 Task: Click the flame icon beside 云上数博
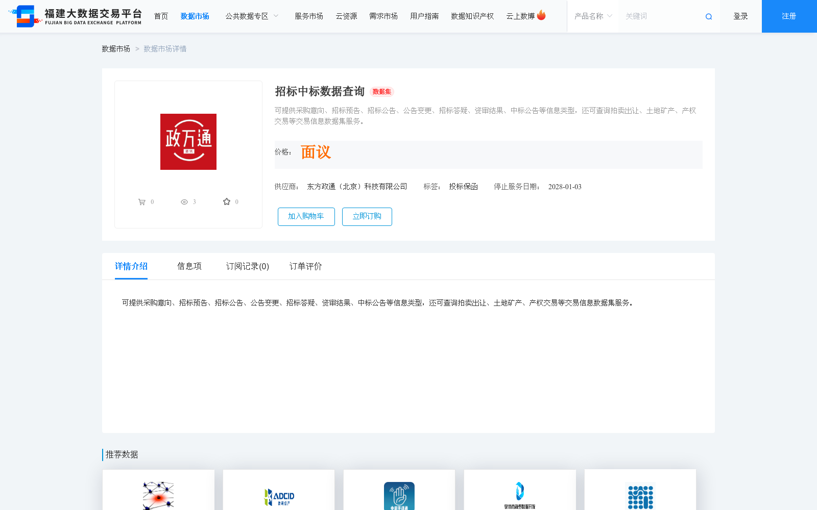click(541, 15)
